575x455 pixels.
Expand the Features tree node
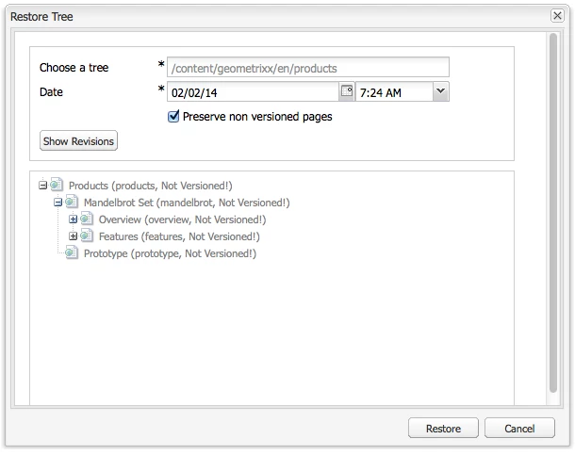73,236
